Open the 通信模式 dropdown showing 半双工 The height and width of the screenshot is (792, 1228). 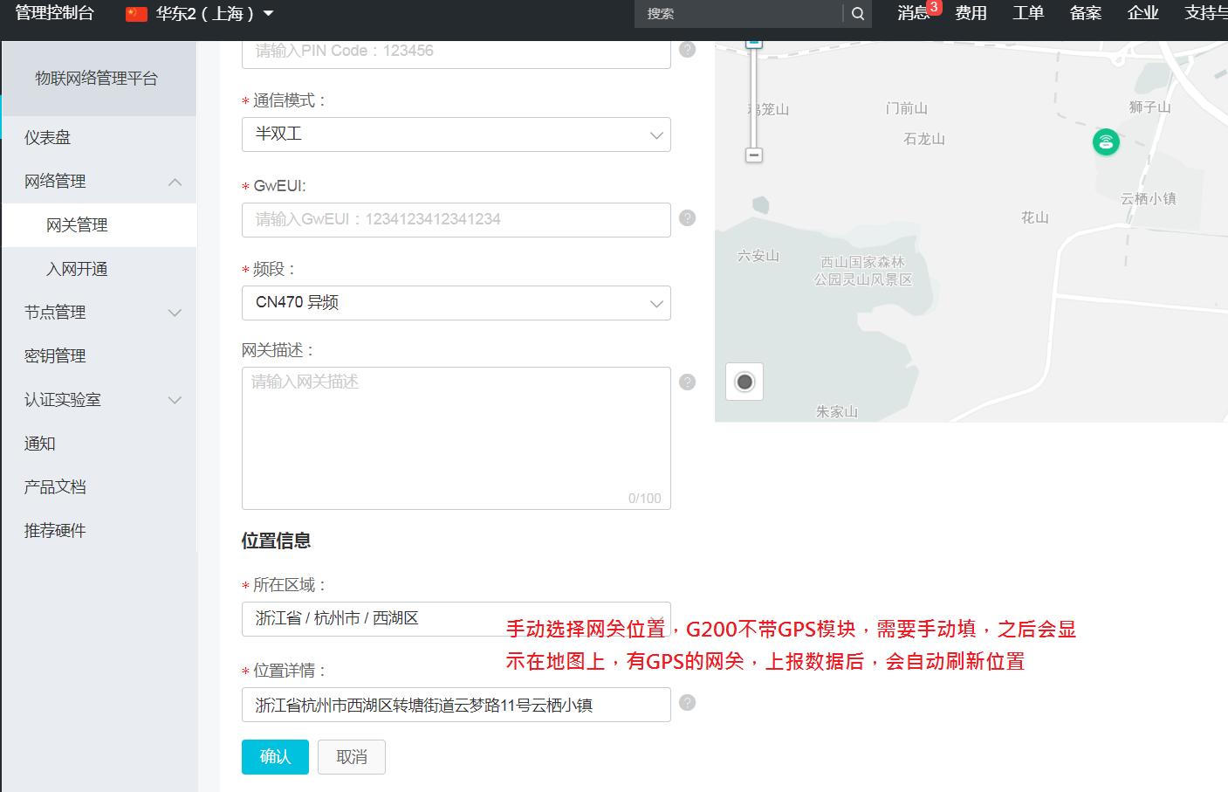tap(456, 134)
